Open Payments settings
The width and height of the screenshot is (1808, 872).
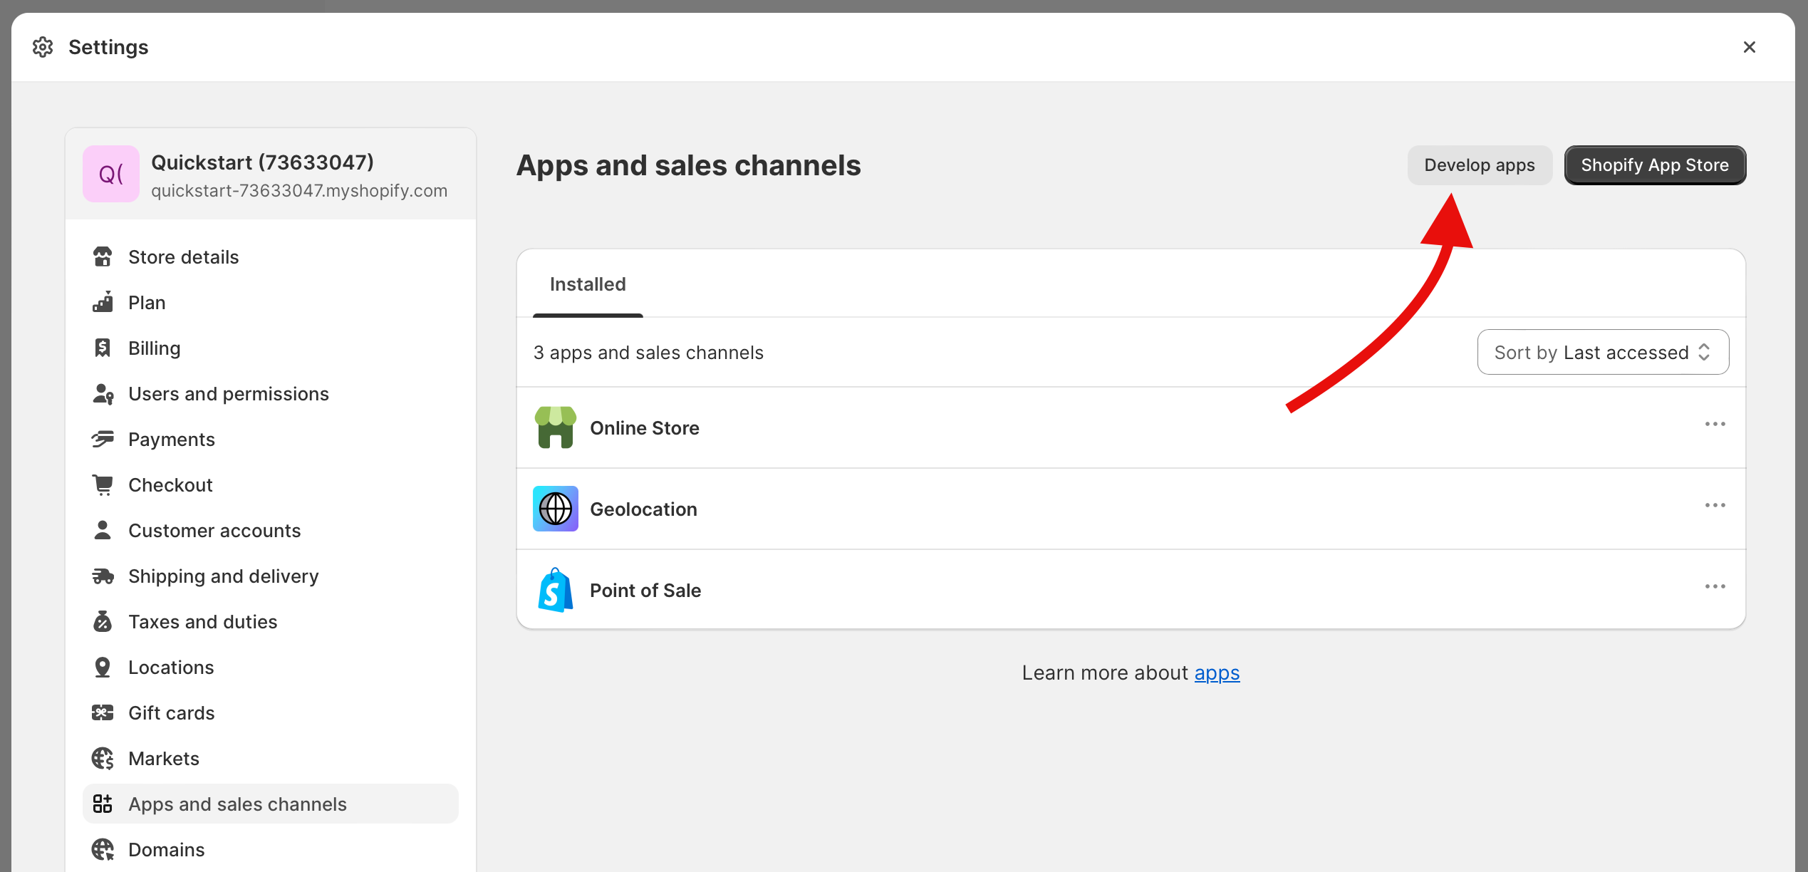(x=271, y=440)
